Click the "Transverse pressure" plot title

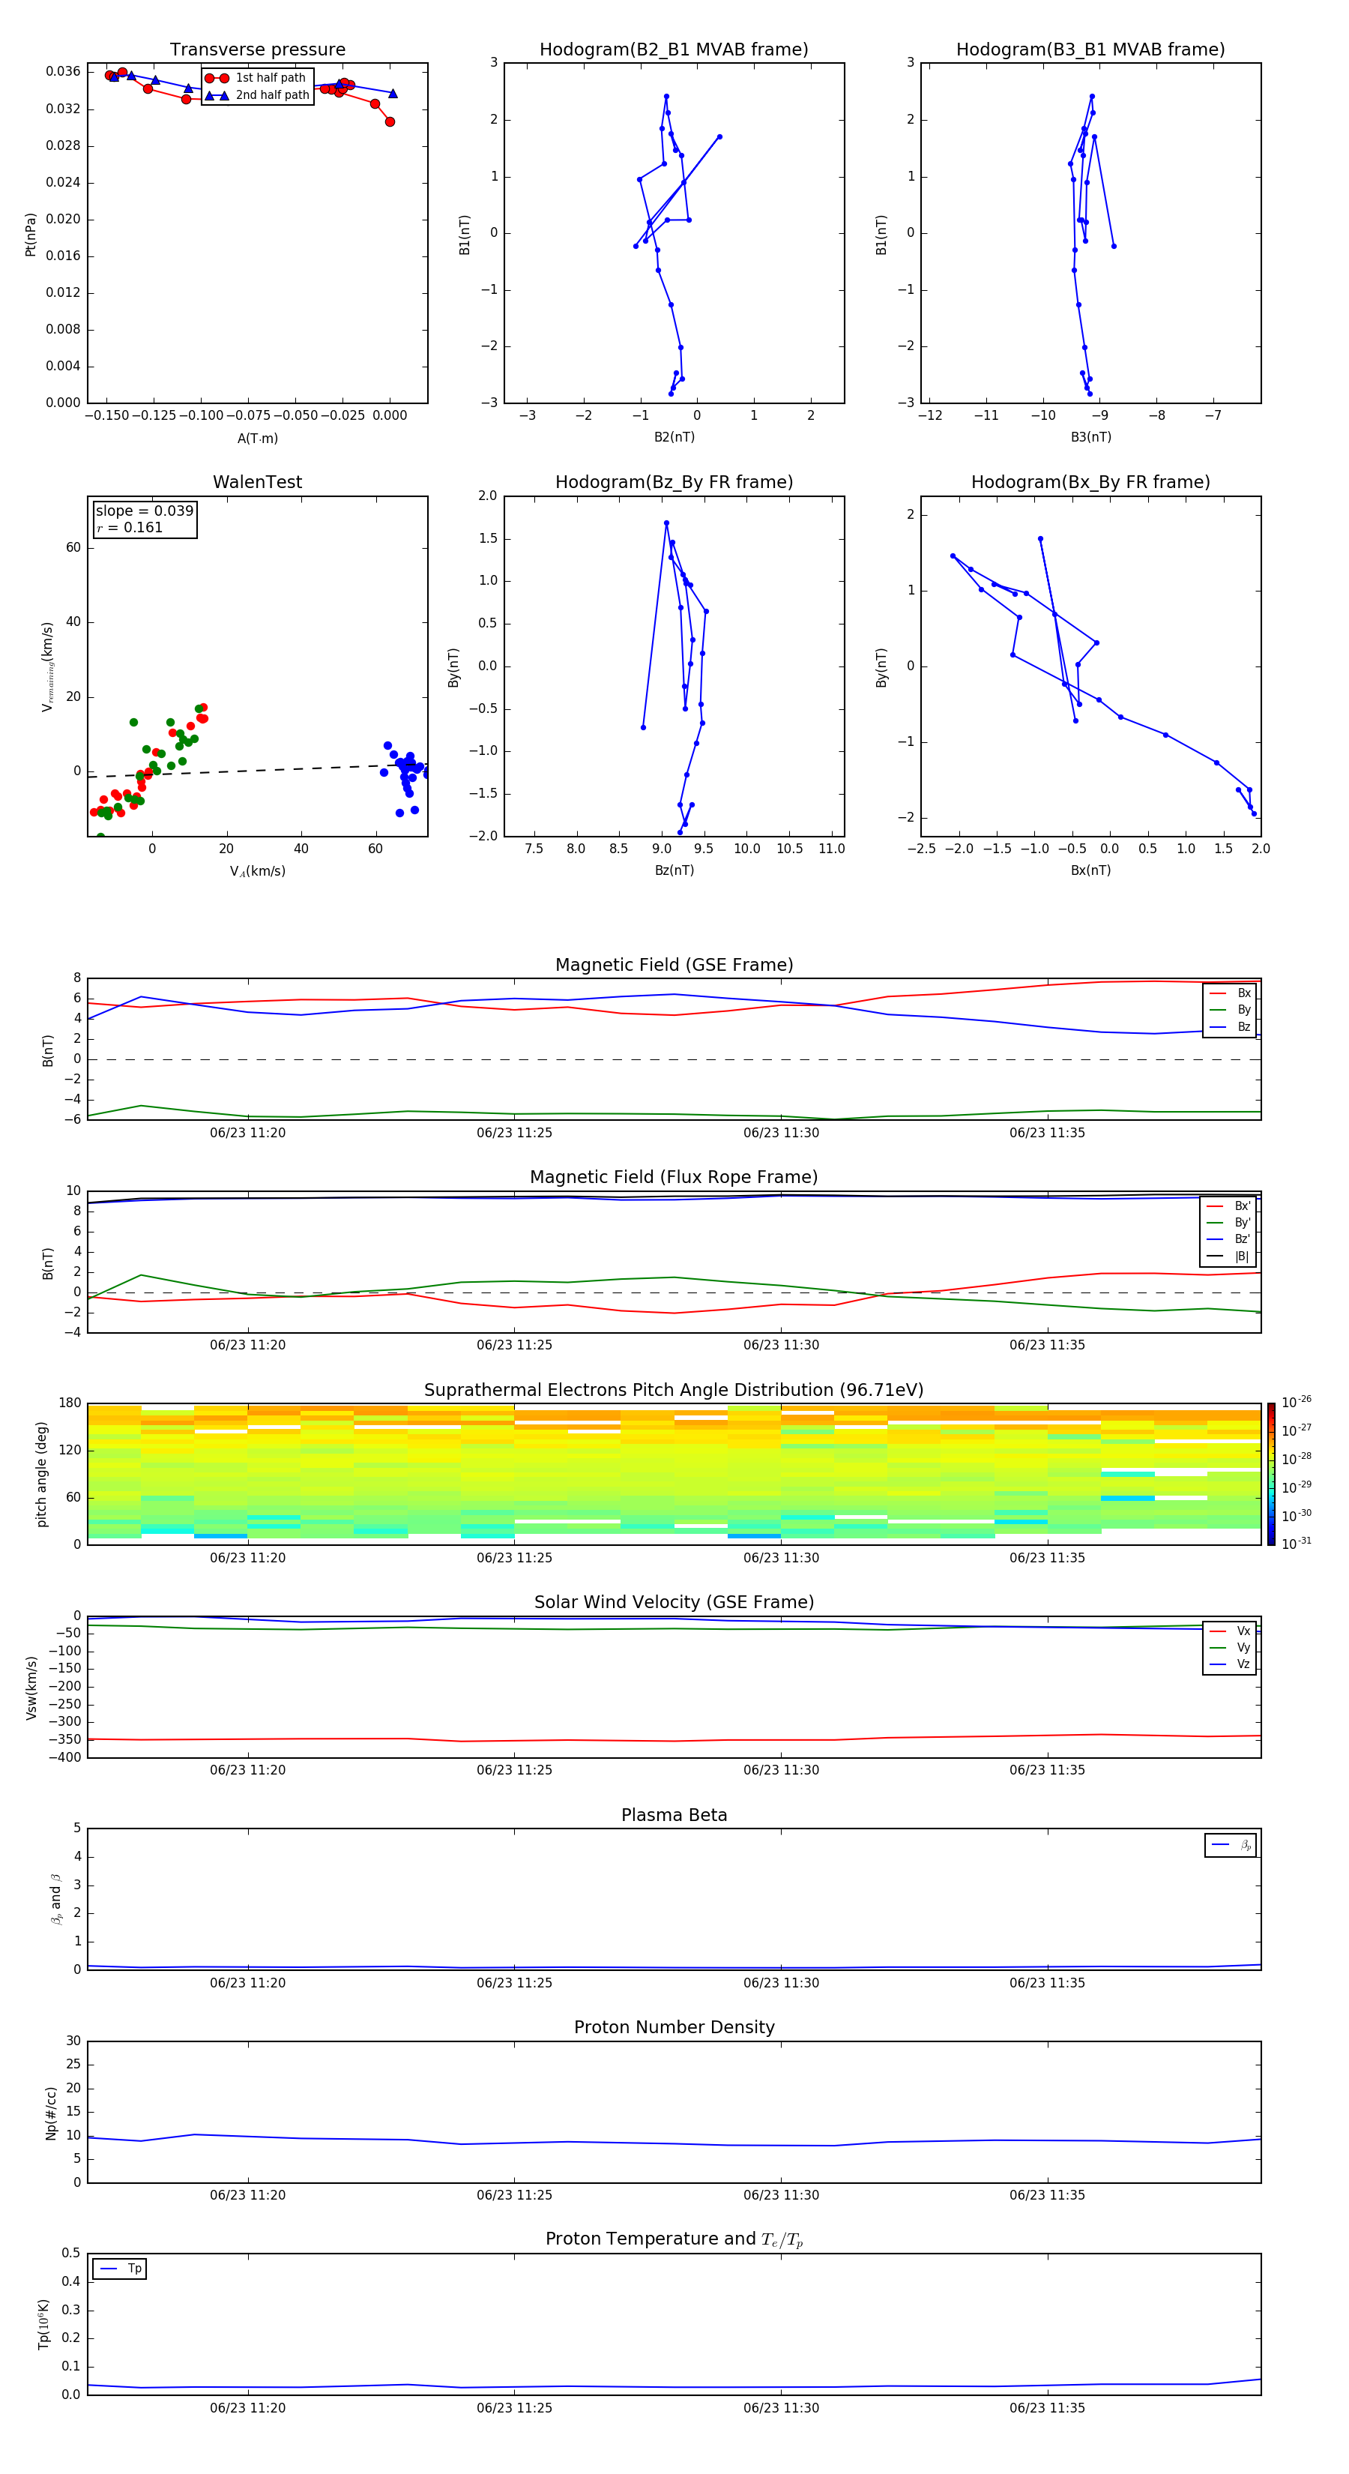257,50
